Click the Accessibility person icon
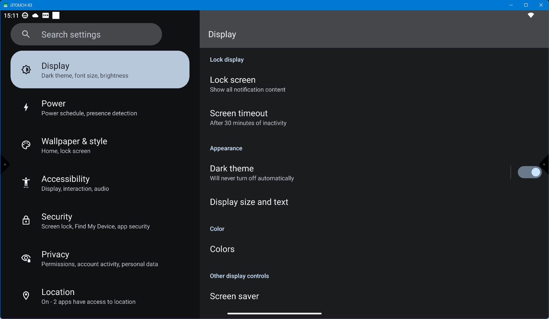Image resolution: width=549 pixels, height=319 pixels. pos(26,183)
